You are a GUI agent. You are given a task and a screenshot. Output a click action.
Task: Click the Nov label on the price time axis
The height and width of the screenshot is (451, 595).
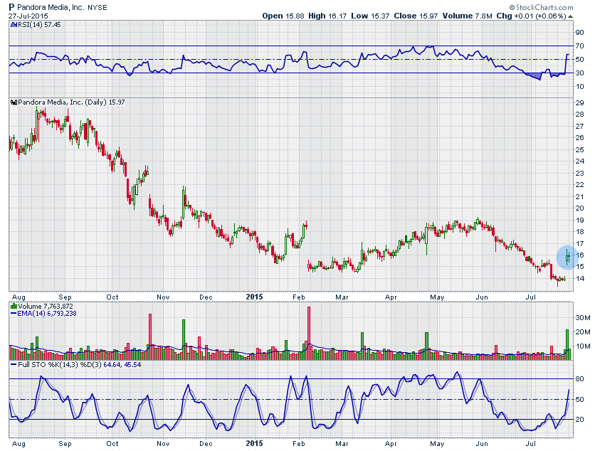pos(163,296)
